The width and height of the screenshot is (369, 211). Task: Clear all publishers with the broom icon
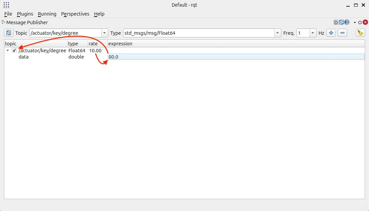point(360,33)
